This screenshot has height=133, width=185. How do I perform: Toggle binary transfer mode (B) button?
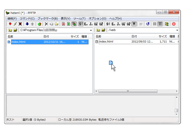68,24
